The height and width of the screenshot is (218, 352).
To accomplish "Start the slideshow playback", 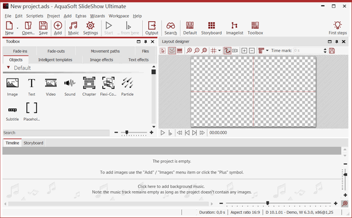I will [109, 28].
